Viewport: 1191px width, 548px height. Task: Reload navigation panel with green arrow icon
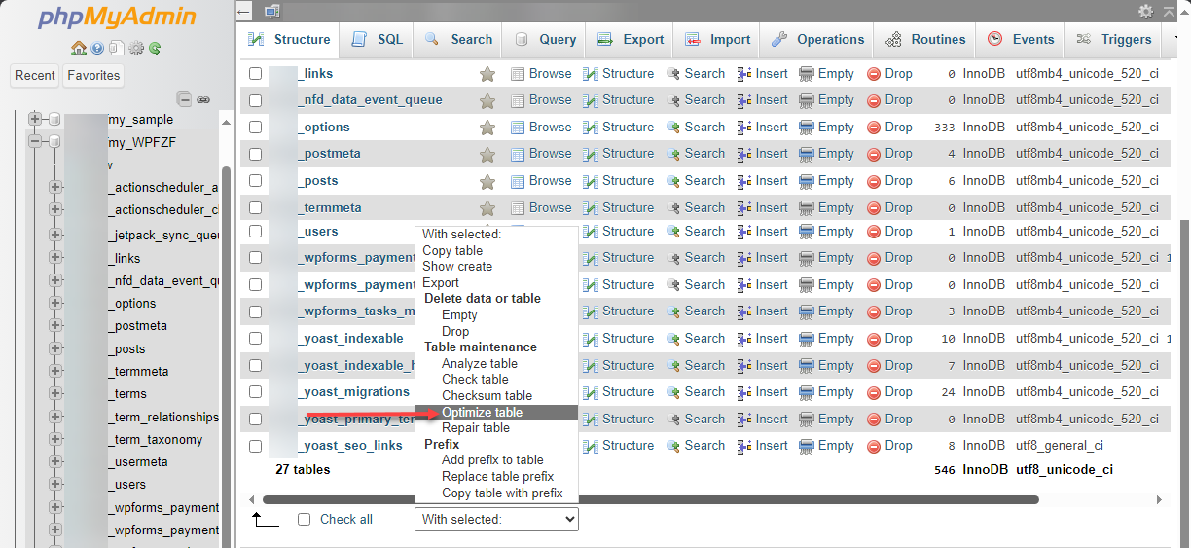(155, 48)
